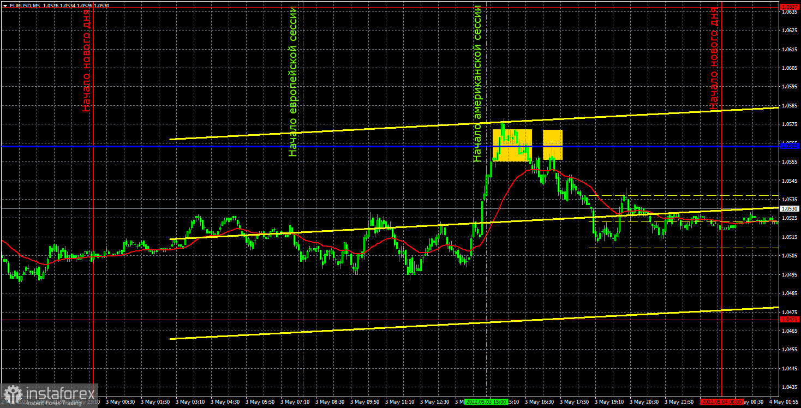
Task: Select the green 'Начало европейской сессии' label
Action: (x=294, y=82)
